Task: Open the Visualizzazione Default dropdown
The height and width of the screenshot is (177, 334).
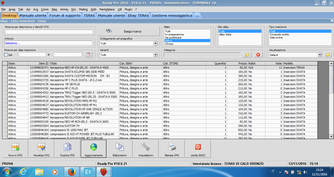Action: 320,55
